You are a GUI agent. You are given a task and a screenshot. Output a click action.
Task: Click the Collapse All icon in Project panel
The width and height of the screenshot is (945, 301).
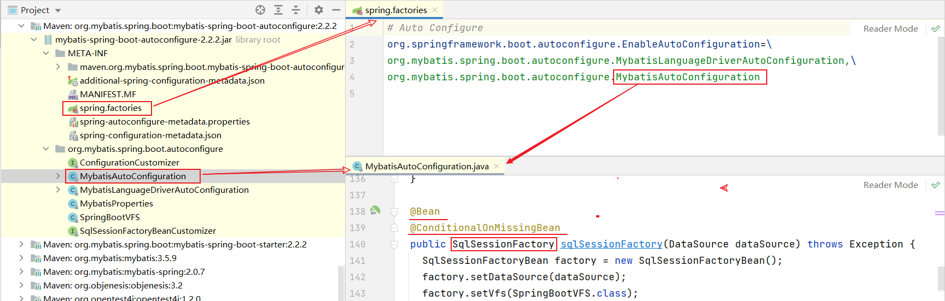pyautogui.click(x=296, y=10)
